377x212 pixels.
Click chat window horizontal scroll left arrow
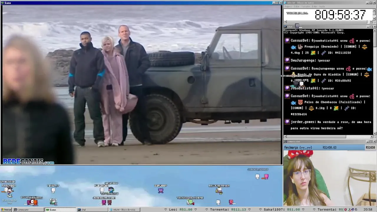tap(285, 137)
